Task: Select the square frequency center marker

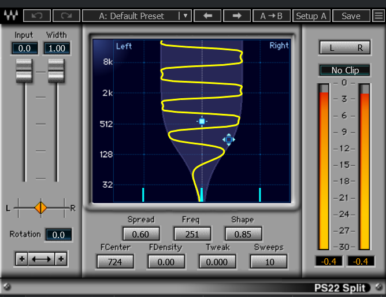Action: coord(202,121)
